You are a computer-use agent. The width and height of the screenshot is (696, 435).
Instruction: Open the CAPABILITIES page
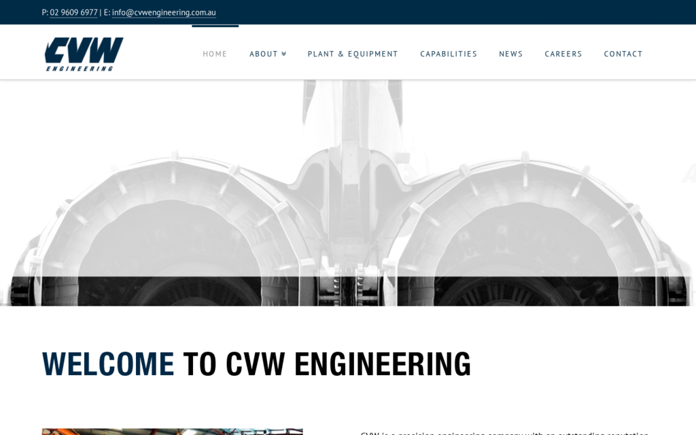click(449, 54)
